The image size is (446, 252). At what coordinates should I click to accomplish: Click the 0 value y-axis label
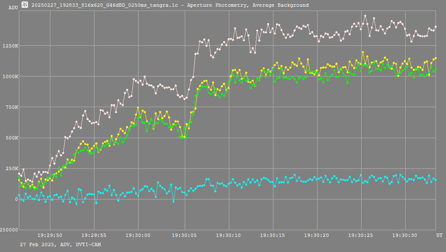click(16, 199)
